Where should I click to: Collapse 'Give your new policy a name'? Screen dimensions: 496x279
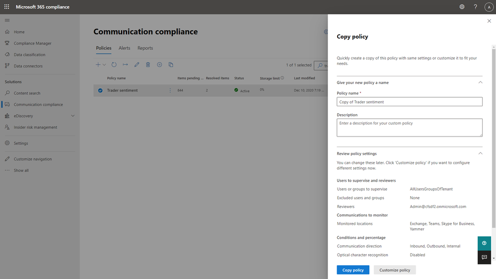pyautogui.click(x=480, y=82)
